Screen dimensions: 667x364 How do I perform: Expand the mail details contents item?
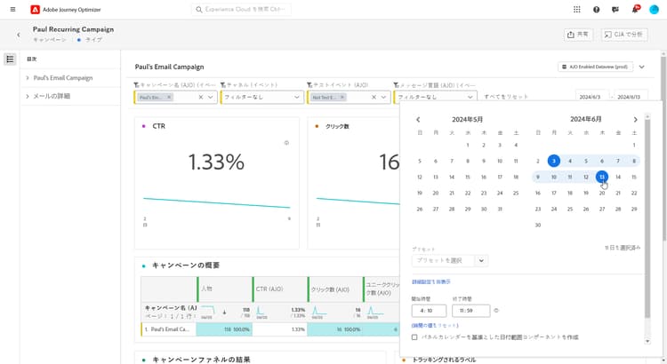pos(28,97)
